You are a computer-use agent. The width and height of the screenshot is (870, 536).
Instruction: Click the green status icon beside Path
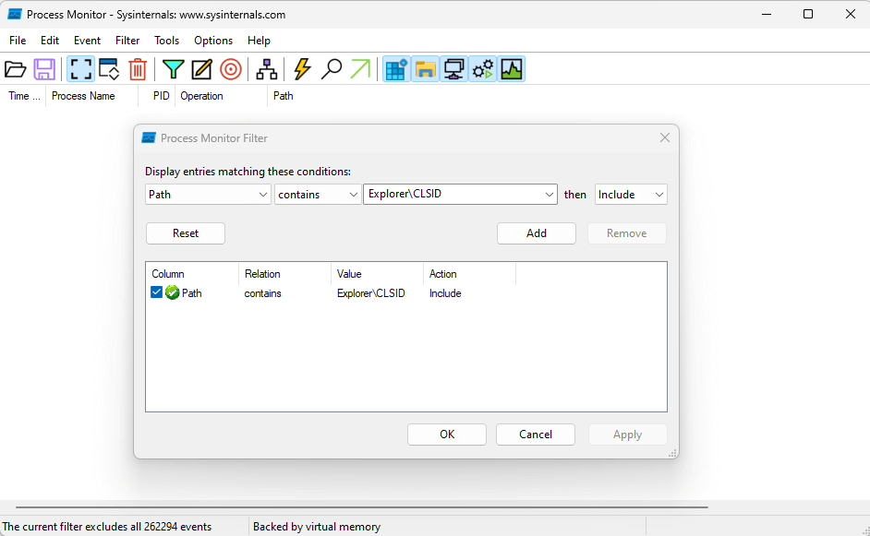point(173,292)
